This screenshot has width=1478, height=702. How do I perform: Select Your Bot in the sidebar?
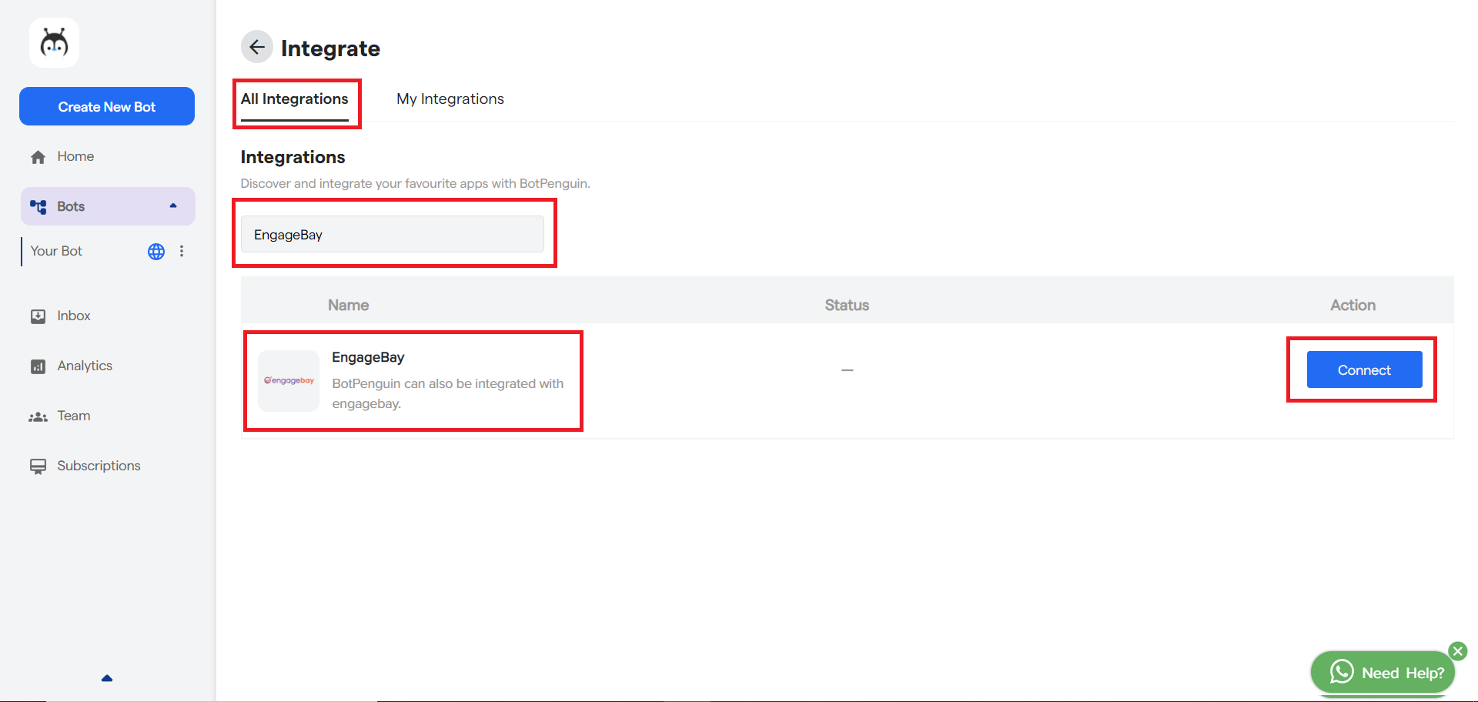(56, 252)
